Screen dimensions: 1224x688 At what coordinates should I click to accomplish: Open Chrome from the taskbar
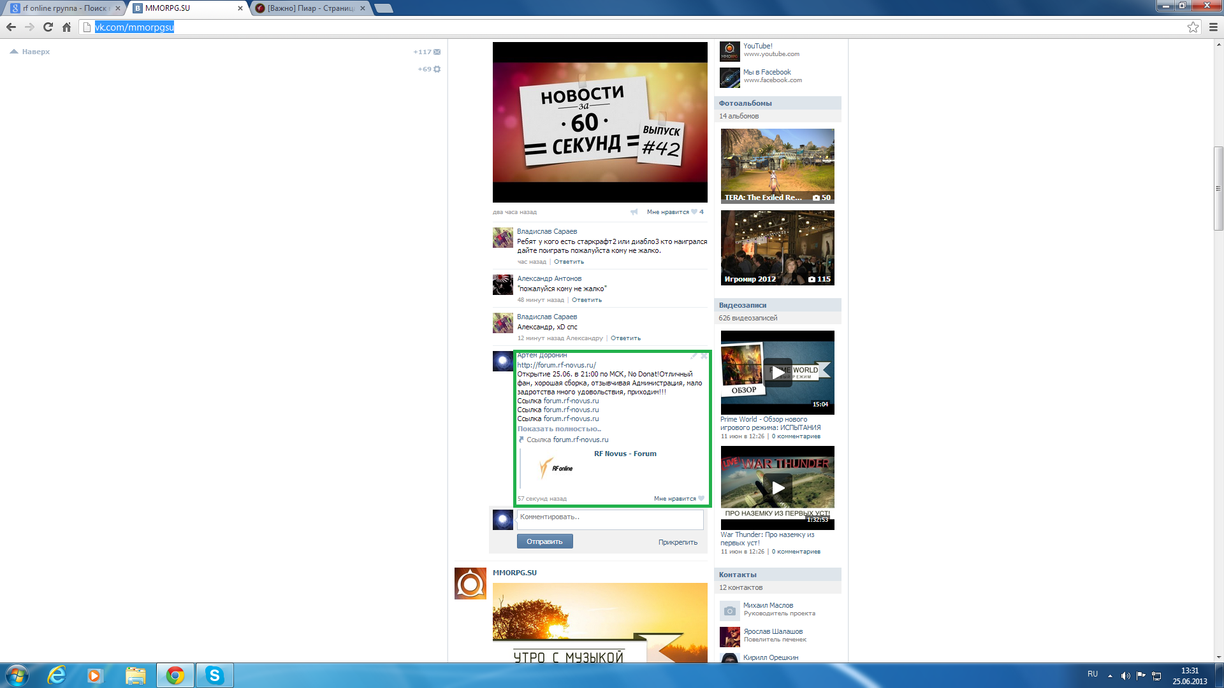(x=175, y=675)
